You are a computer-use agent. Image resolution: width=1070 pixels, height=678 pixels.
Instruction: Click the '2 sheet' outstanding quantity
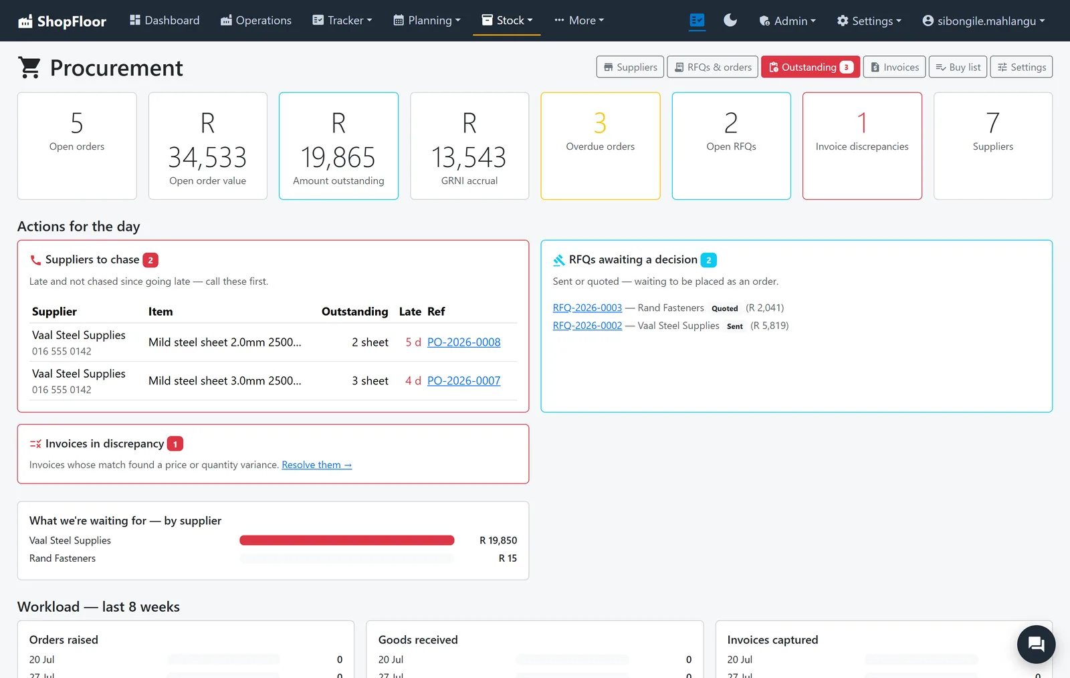370,342
